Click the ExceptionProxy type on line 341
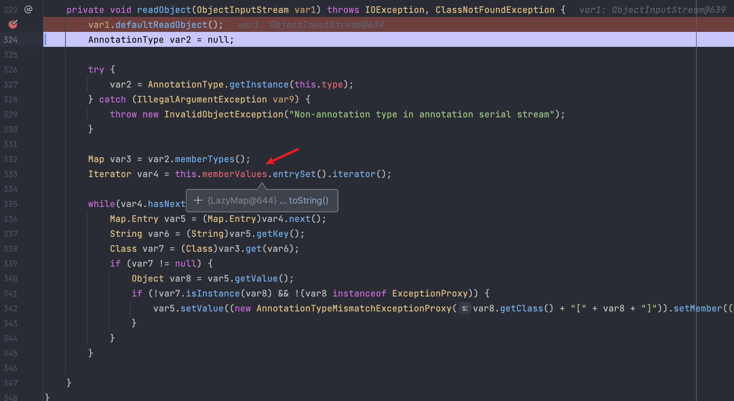 430,293
